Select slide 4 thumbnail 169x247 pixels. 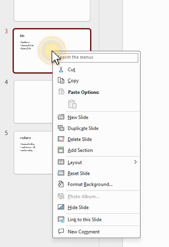[33, 101]
